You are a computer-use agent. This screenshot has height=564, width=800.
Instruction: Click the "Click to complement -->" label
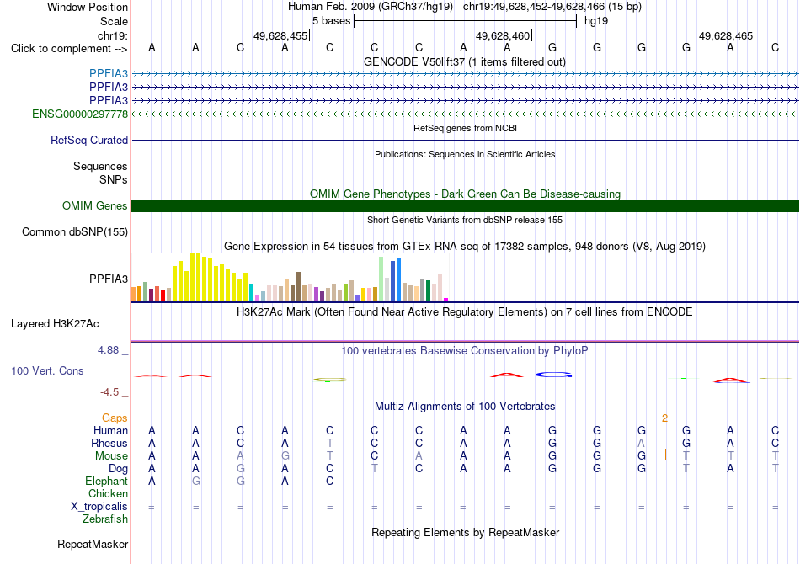[69, 49]
